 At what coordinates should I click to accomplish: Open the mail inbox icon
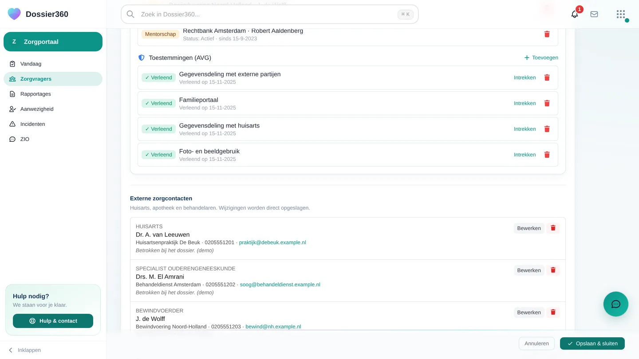pyautogui.click(x=594, y=14)
